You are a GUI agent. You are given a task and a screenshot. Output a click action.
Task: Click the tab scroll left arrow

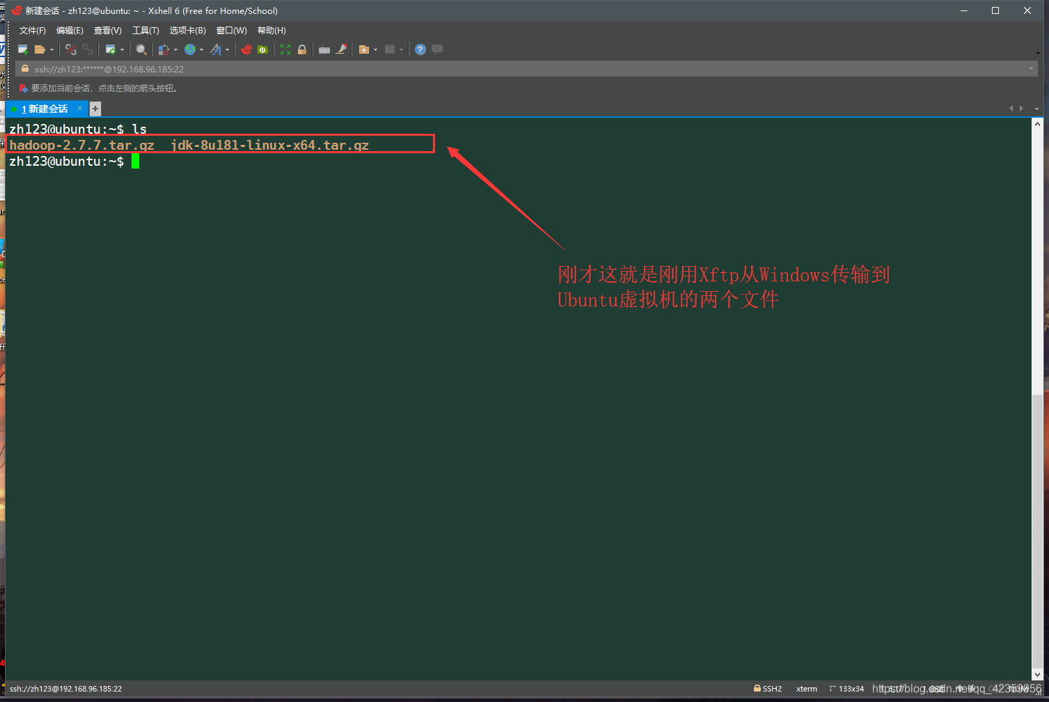(1011, 108)
